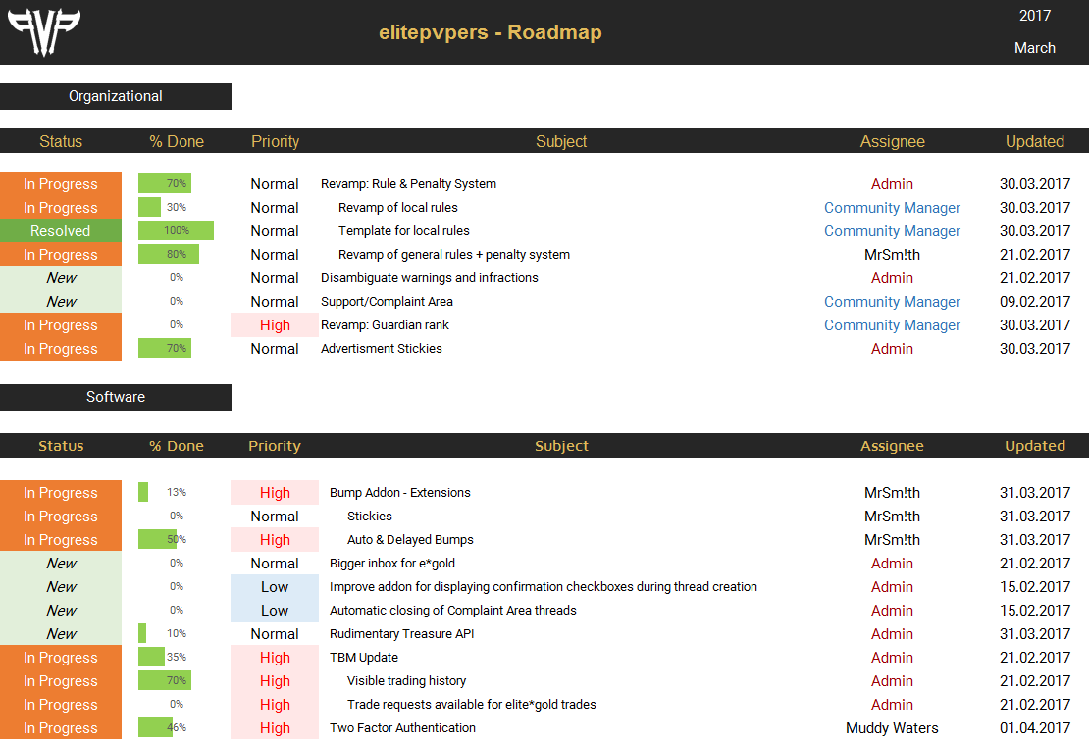Click Admin assignee for Advertisment Stickies

892,349
